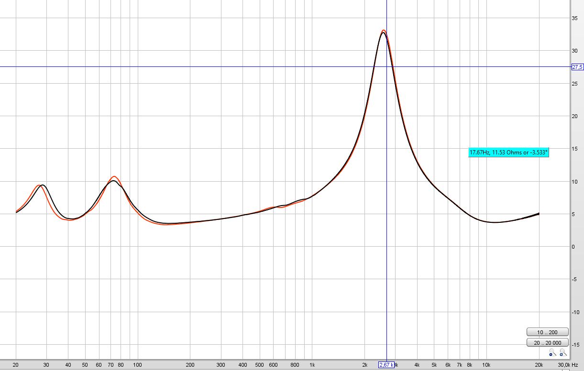Click the 30,0k Hz axis end label
This screenshot has width=584, height=371.
click(568, 365)
